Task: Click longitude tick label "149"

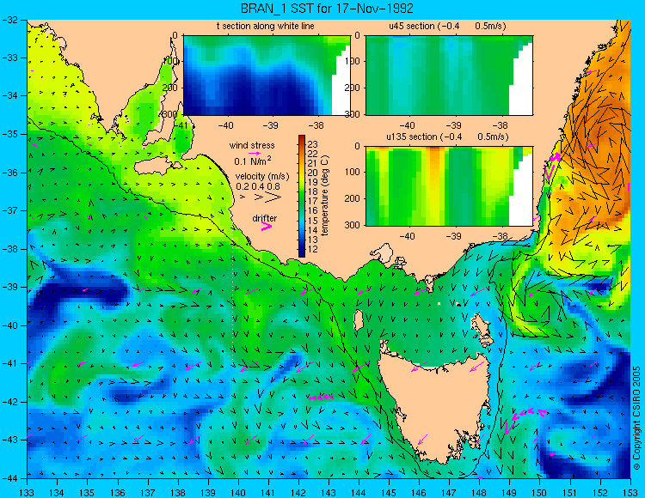Action: coord(510,492)
